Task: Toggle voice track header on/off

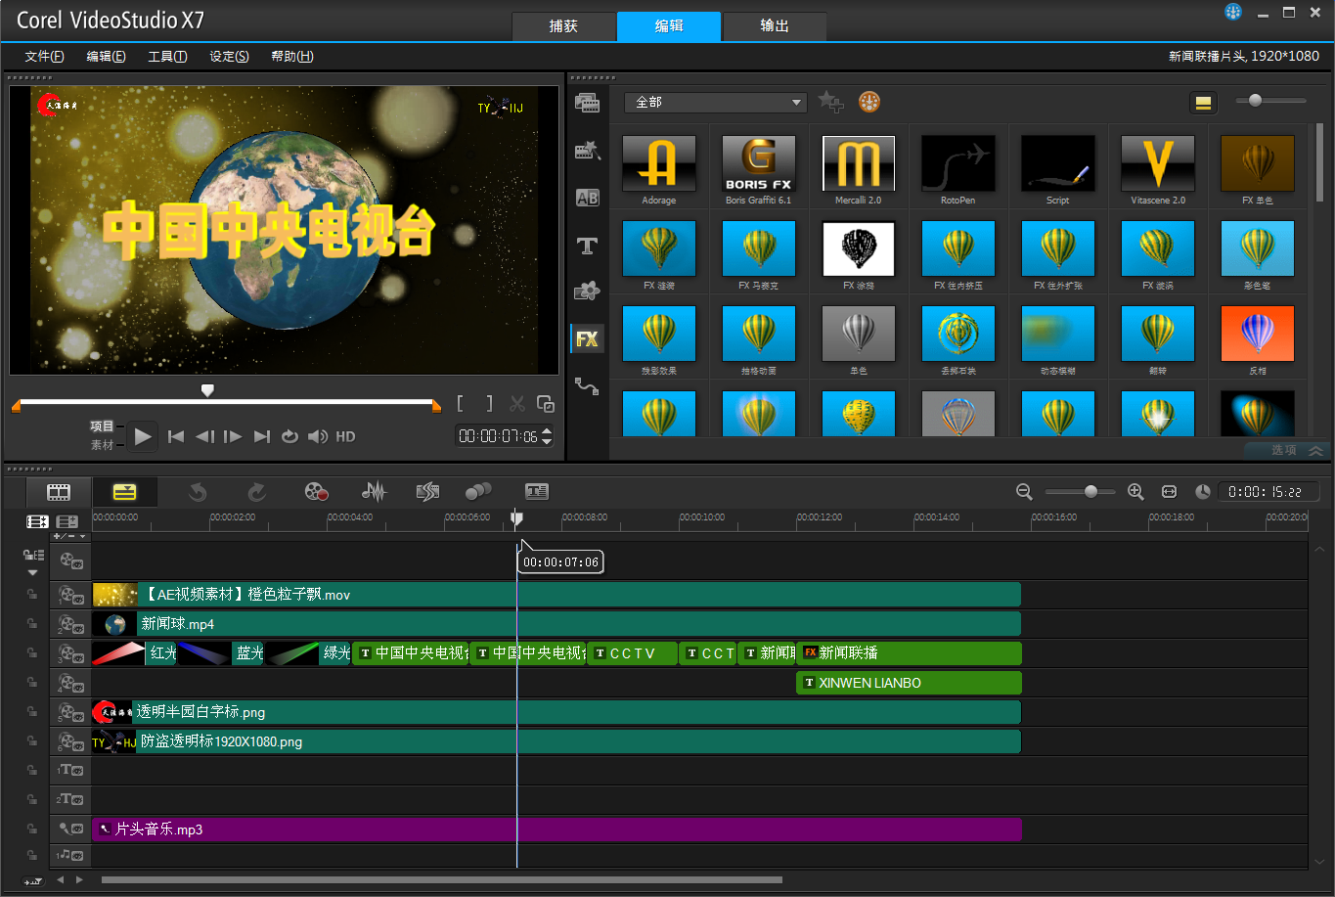Action: click(70, 829)
